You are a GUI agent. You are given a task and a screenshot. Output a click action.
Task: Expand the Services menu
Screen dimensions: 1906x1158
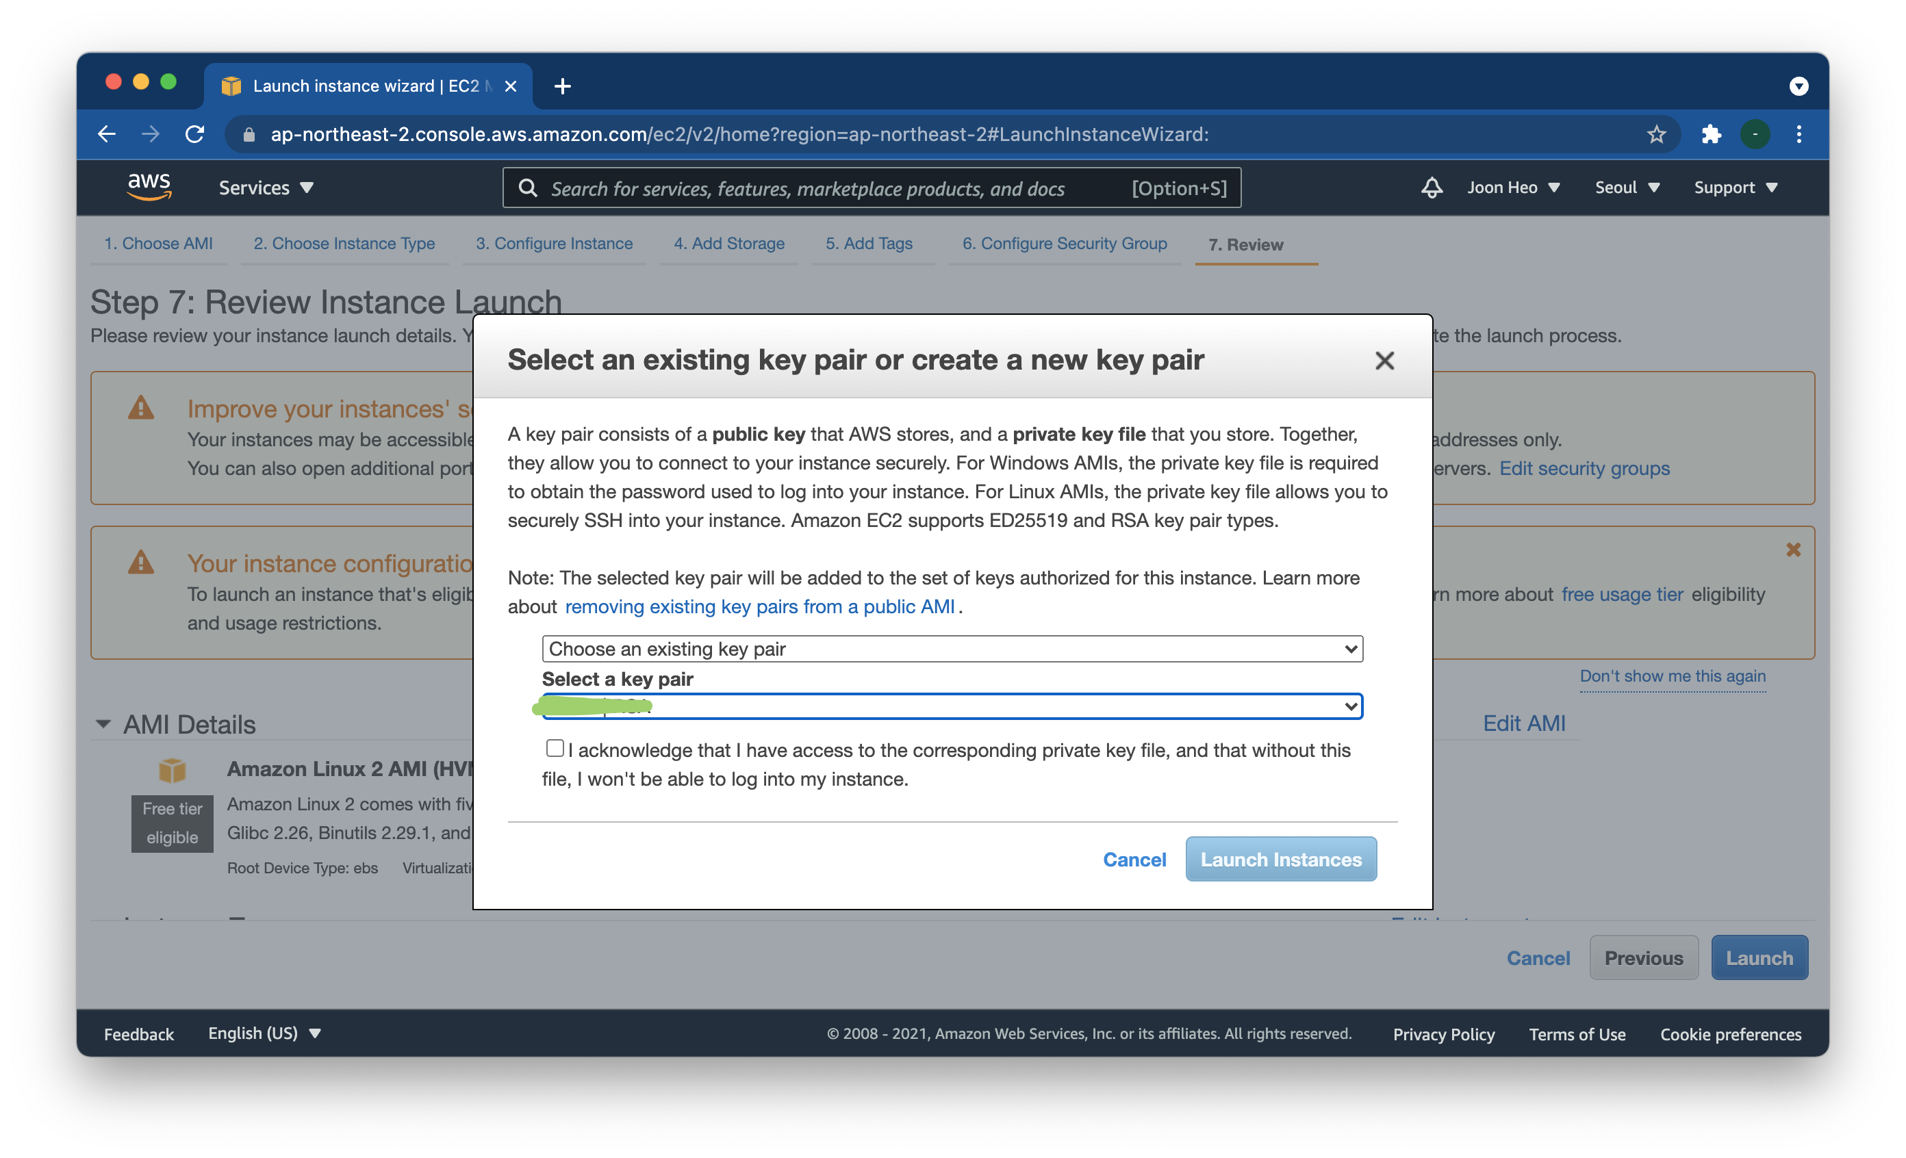(x=266, y=188)
